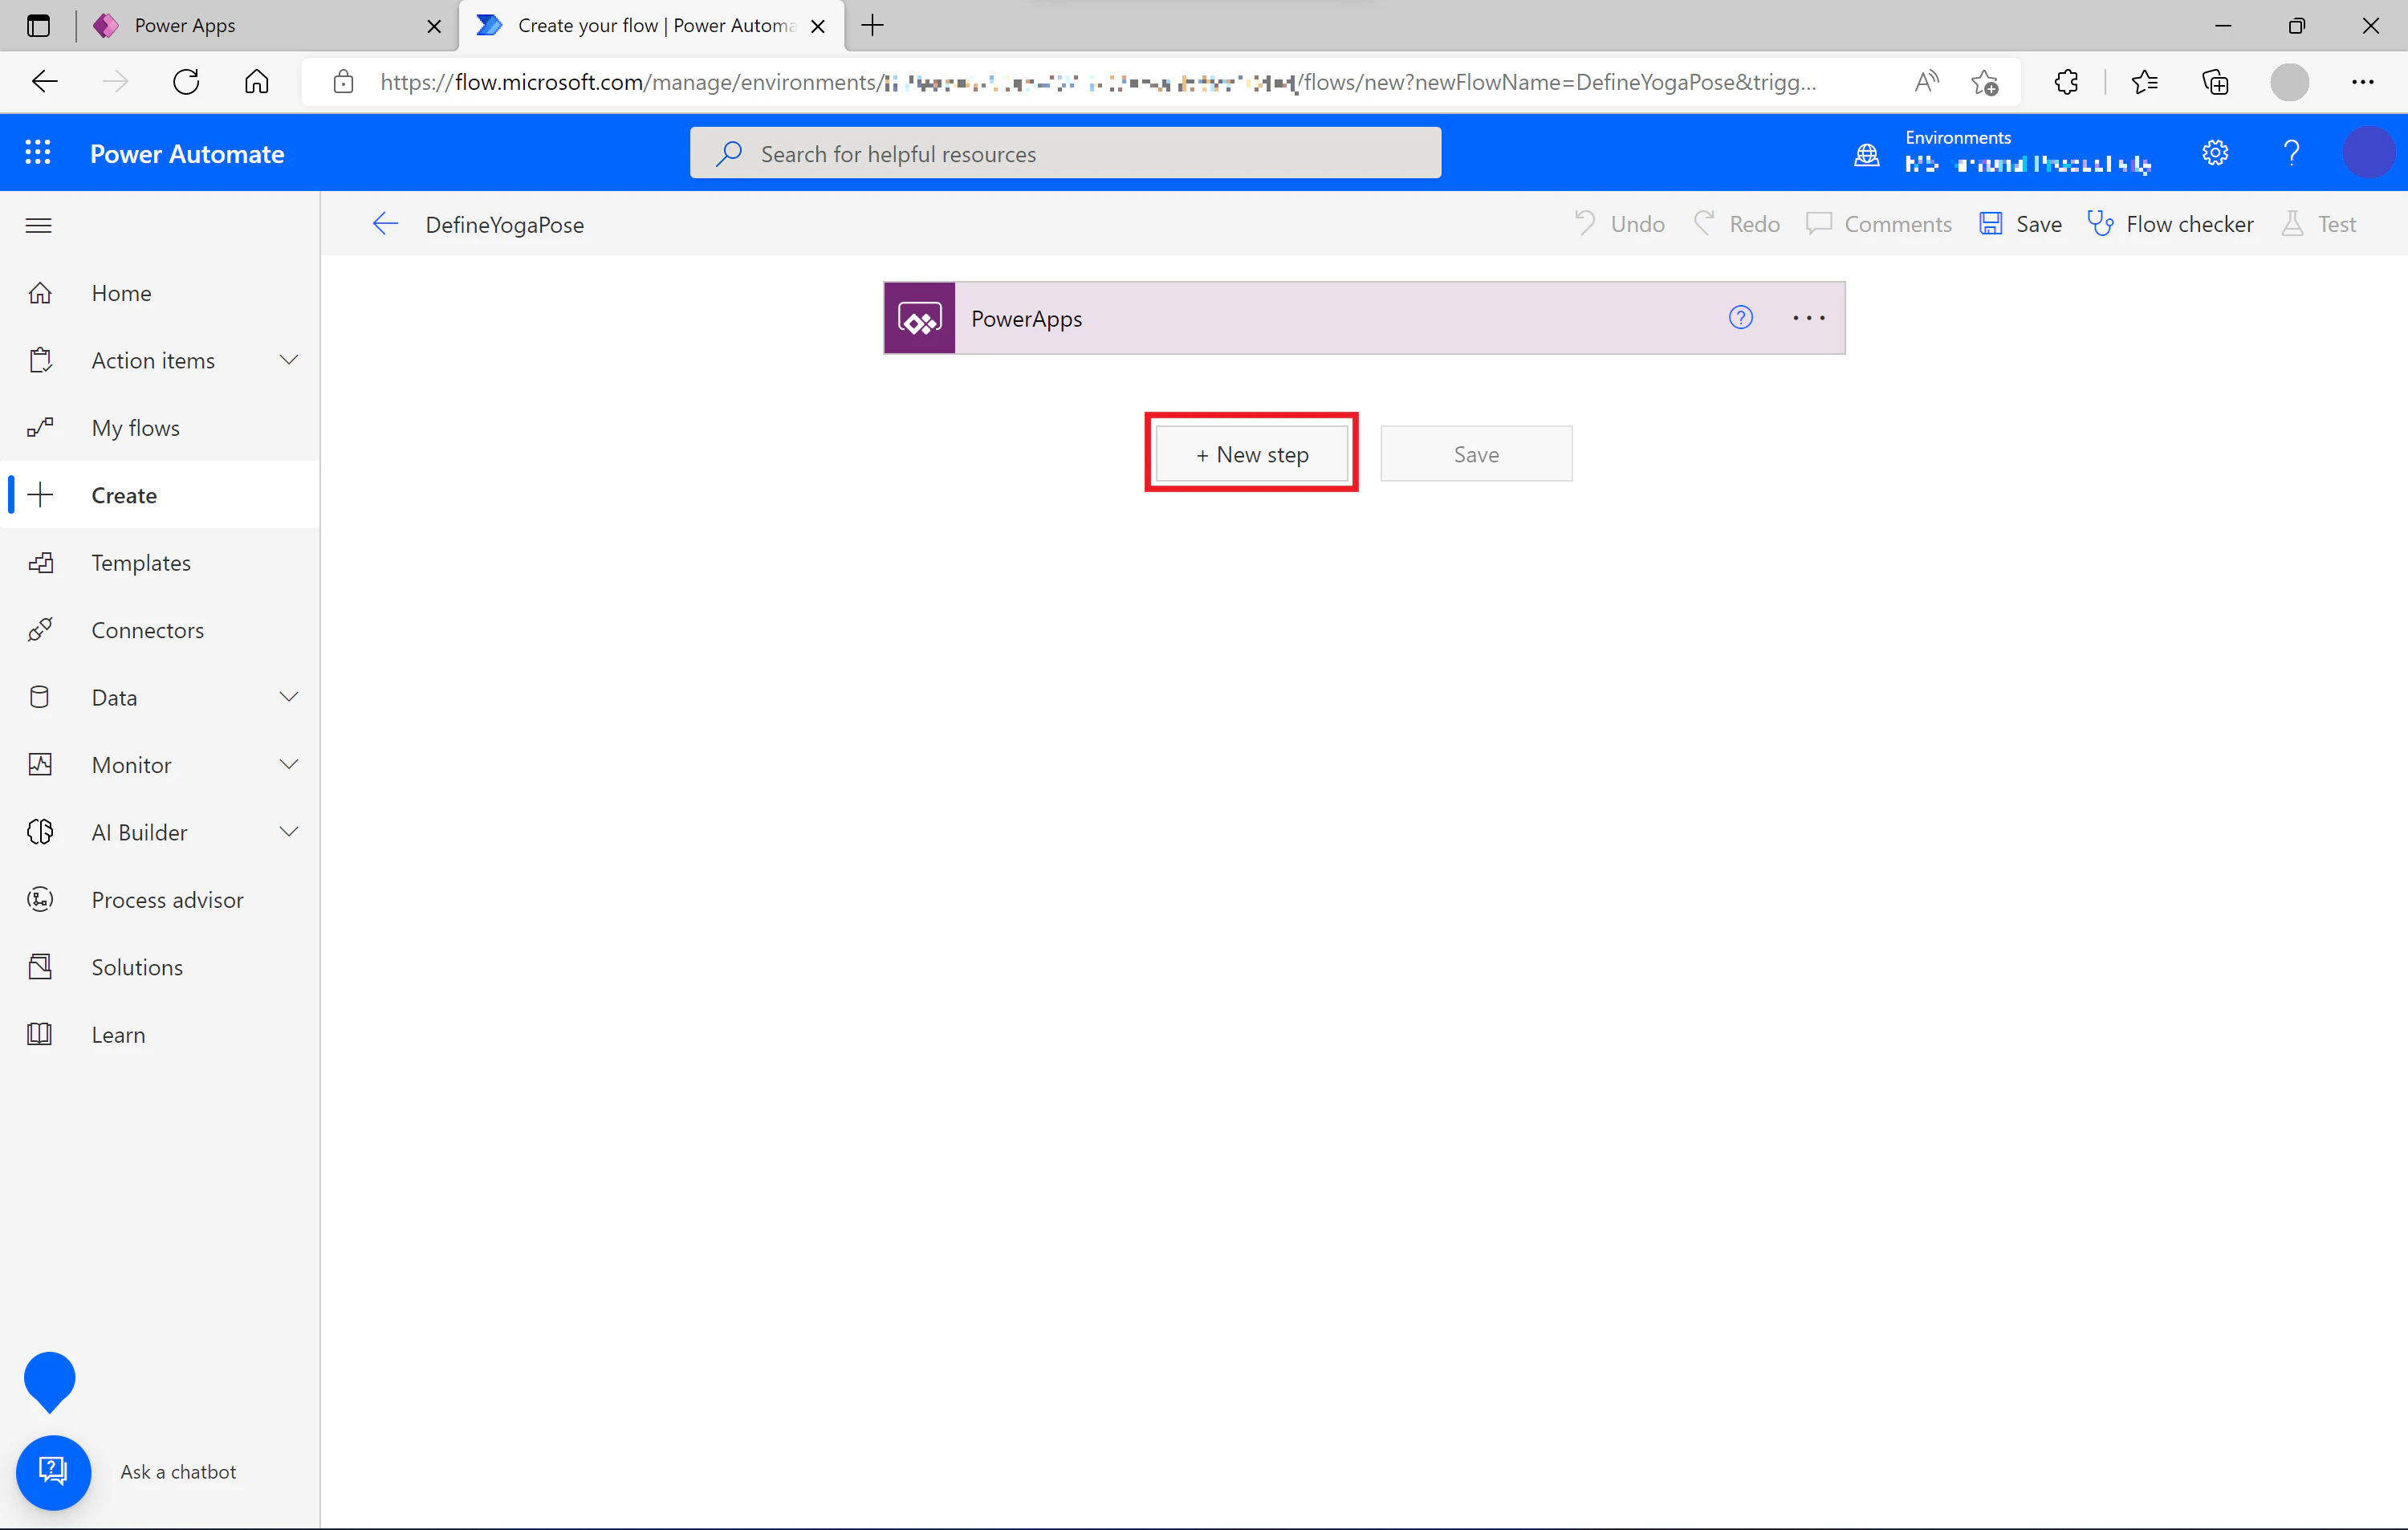Screen dimensions: 2408x1530
Task: Click the Save button below the trigger
Action: coord(1476,454)
